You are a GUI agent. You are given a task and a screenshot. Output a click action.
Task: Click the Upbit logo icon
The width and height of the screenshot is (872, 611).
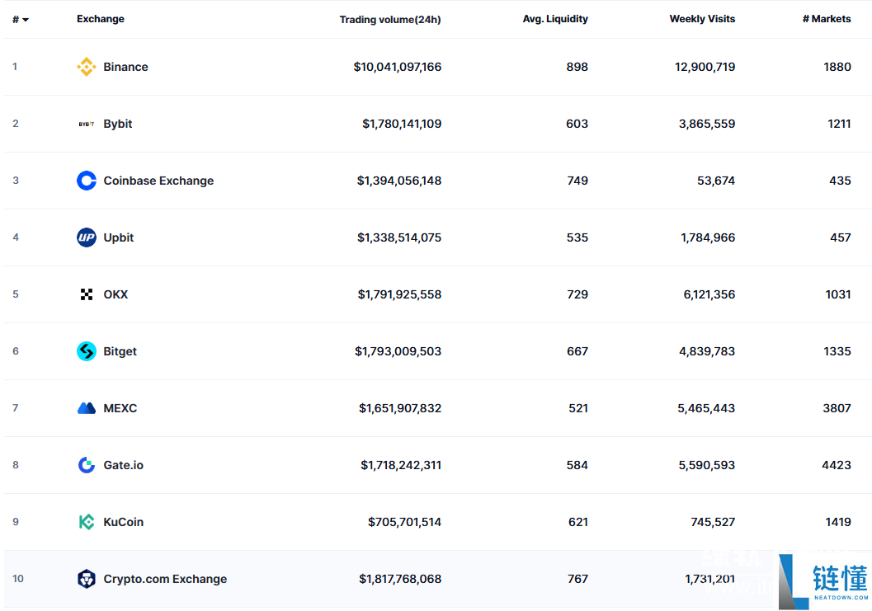86,237
